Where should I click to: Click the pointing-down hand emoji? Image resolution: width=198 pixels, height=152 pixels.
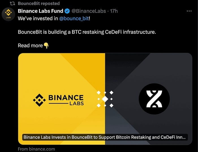point(46,45)
